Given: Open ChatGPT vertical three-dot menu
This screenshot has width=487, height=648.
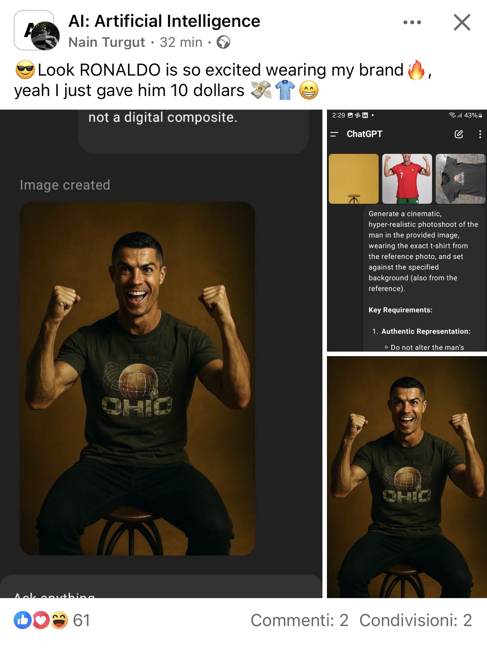Looking at the screenshot, I should coord(480,134).
